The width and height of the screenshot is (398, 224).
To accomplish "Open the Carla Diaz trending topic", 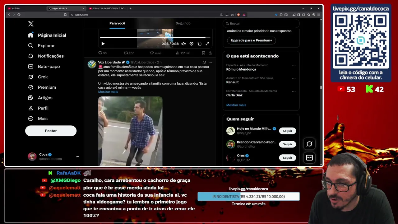I will (234, 95).
